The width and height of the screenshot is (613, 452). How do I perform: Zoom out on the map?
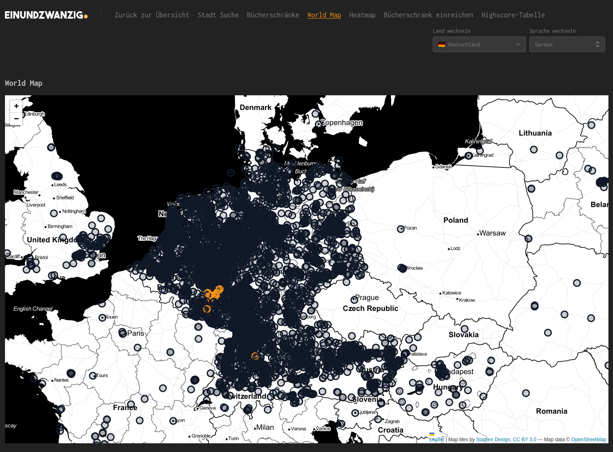(16, 118)
